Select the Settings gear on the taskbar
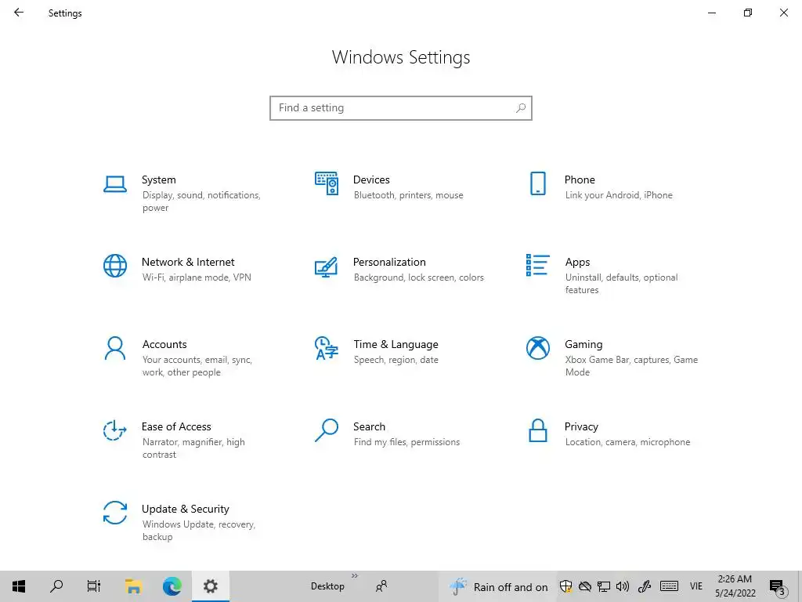This screenshot has height=602, width=802. click(210, 586)
